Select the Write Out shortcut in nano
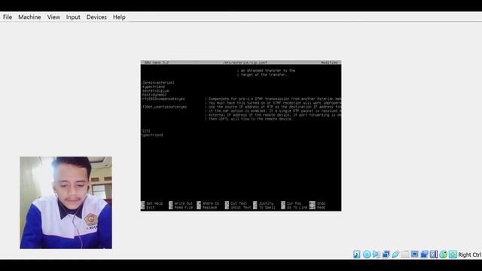Screen dimensions: 482x271 point(181,203)
